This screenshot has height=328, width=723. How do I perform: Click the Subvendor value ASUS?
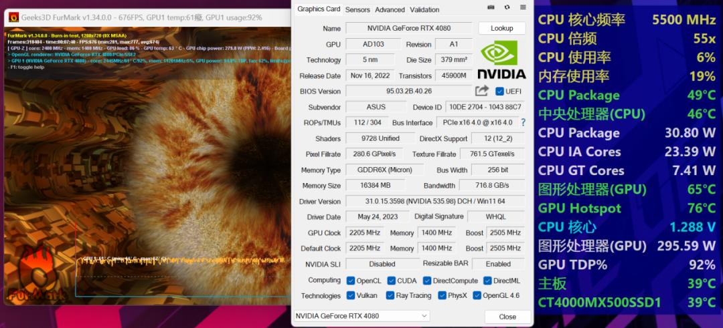point(376,107)
